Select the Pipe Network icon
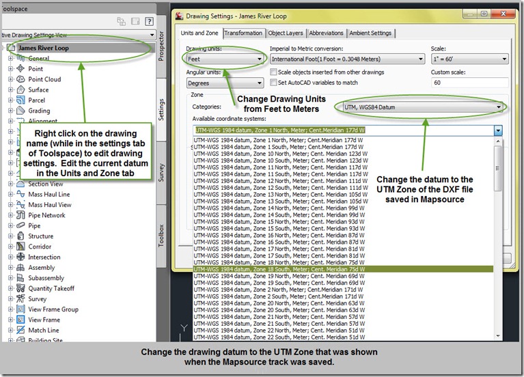Viewport: 524px width, 377px height. click(20, 215)
